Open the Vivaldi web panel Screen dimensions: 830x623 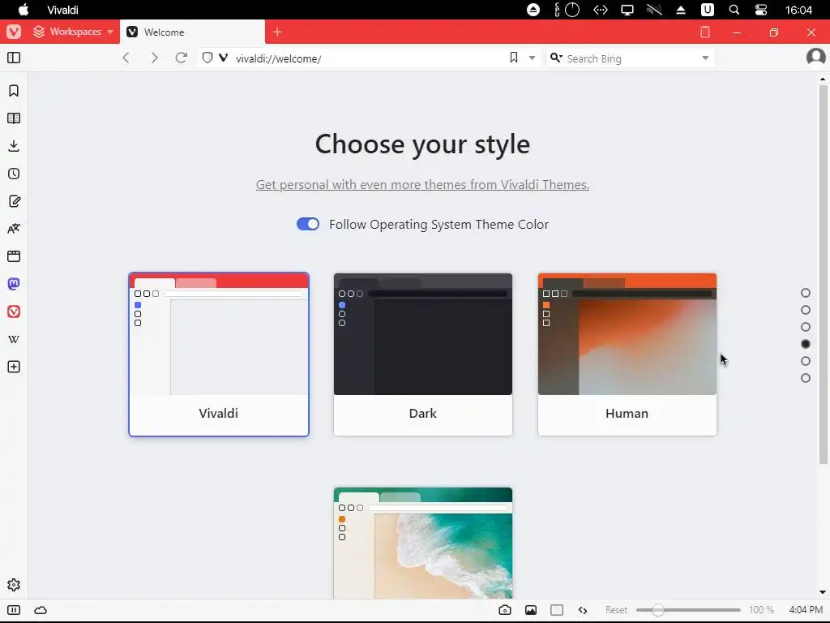click(x=14, y=311)
